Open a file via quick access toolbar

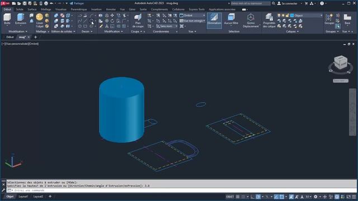19,3
